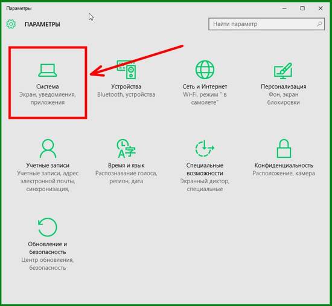Open the Сеть и Интернет globe icon
Image resolution: width=332 pixels, height=306 pixels.
tap(205, 70)
